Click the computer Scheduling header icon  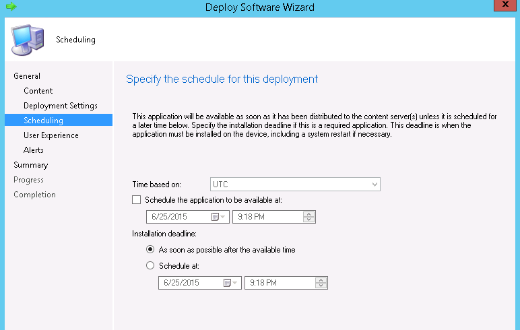(28, 39)
